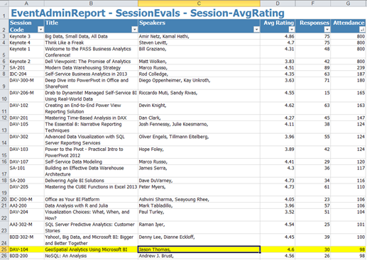Select Keynote 3 average rating 4.86
367x260 pixels.
point(278,36)
